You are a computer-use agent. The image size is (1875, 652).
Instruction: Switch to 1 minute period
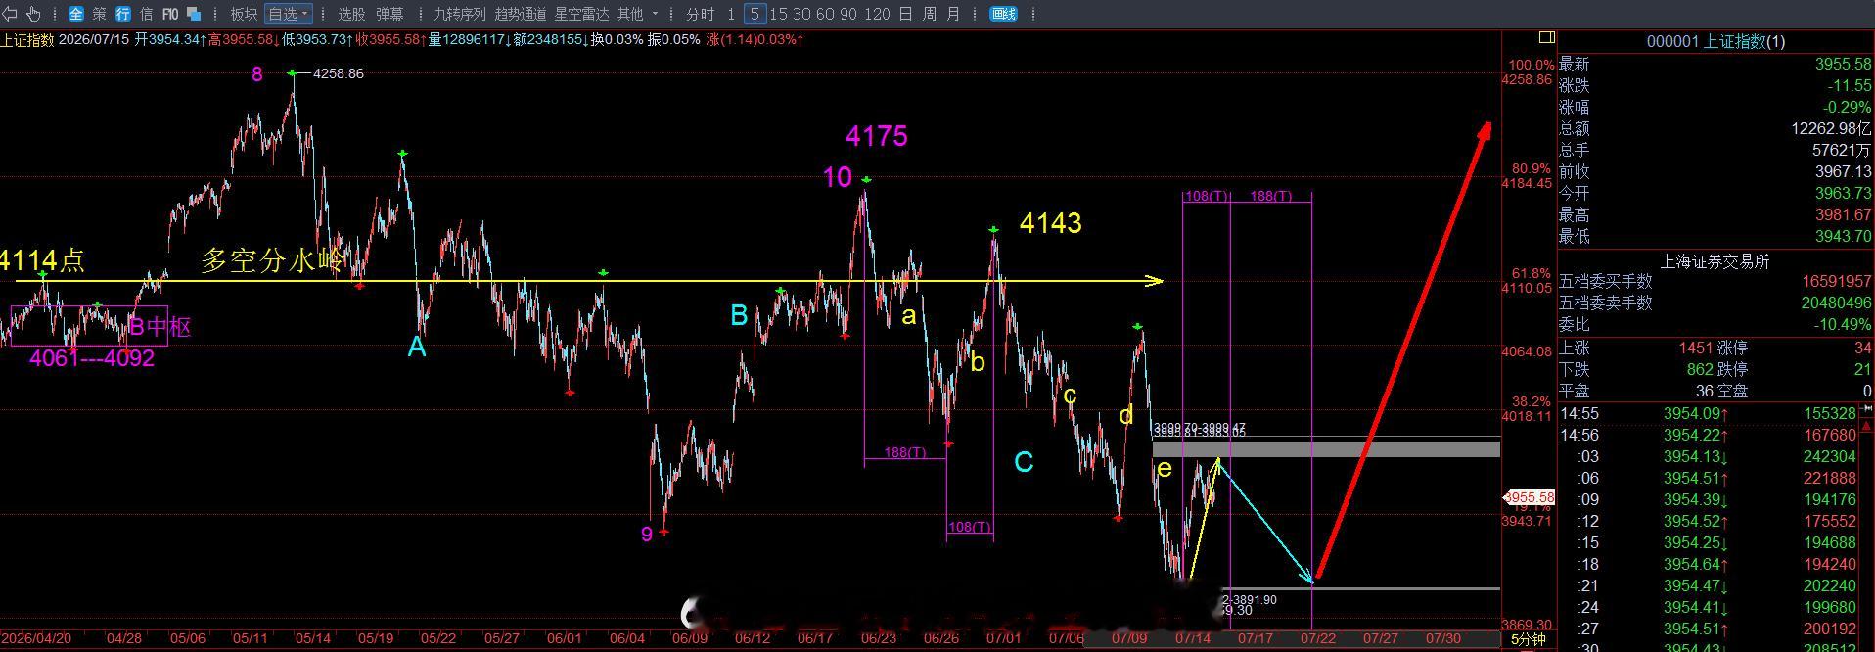click(x=731, y=14)
